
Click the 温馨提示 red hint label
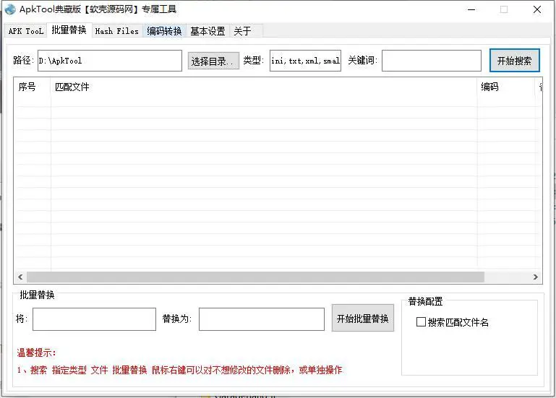point(37,352)
